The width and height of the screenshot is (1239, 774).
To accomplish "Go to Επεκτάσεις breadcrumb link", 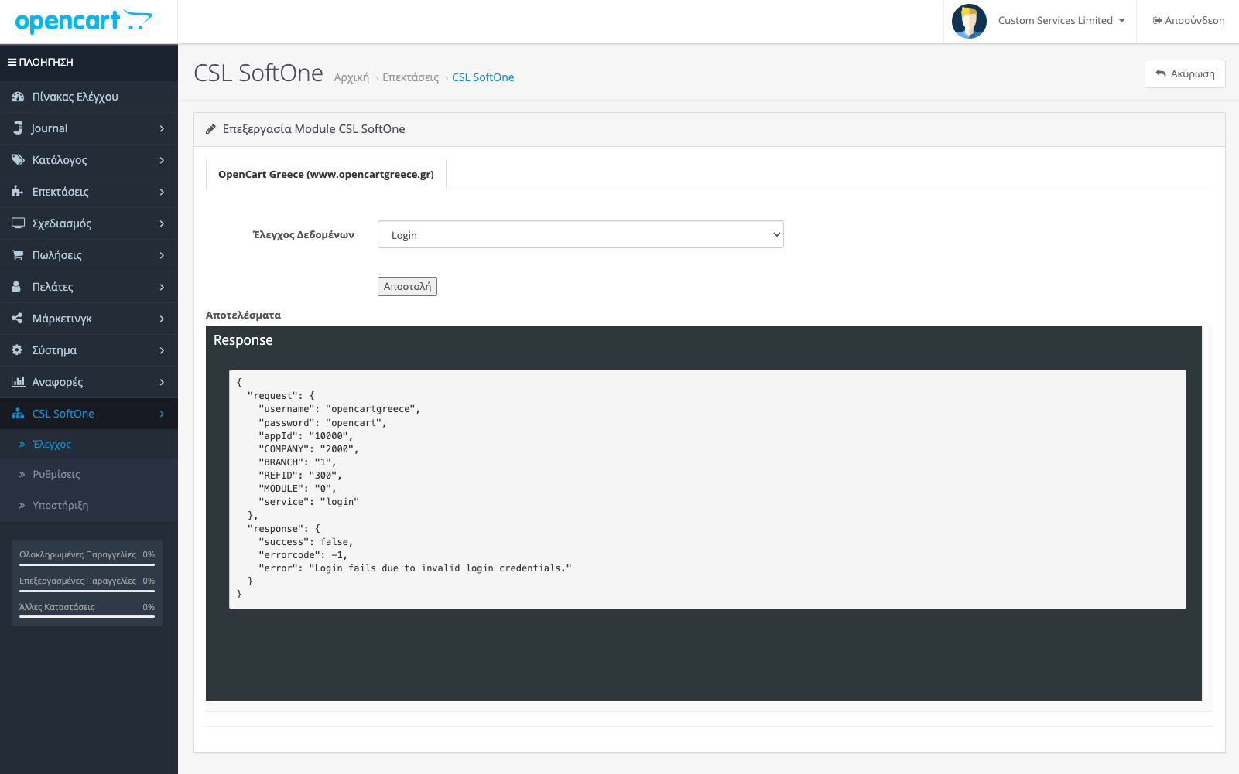I will pos(410,77).
